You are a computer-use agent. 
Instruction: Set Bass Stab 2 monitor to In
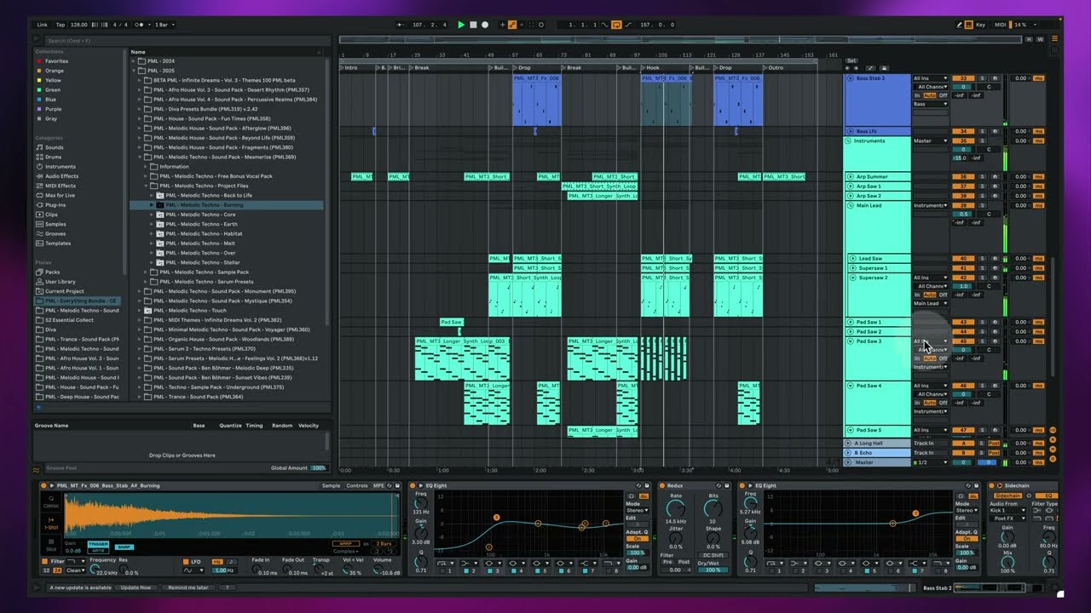[918, 95]
